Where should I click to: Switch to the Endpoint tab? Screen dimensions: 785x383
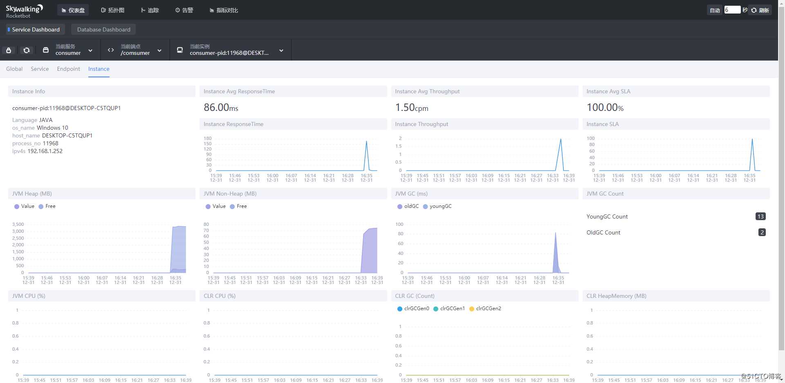(68, 69)
